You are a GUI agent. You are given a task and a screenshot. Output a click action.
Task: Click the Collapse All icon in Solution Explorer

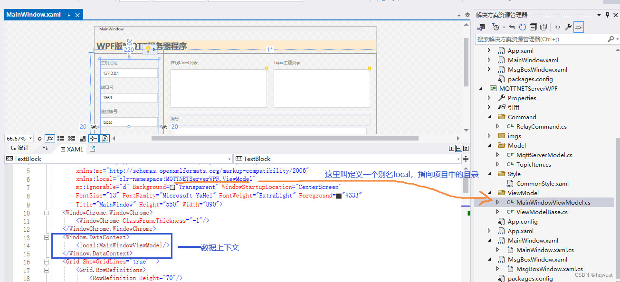click(x=534, y=27)
